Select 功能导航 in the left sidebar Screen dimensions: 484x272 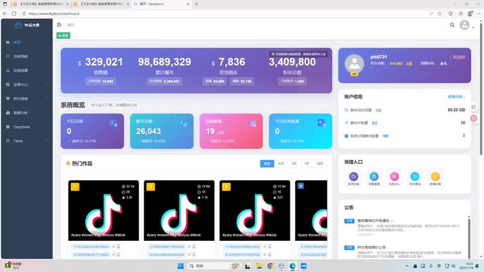click(27, 56)
